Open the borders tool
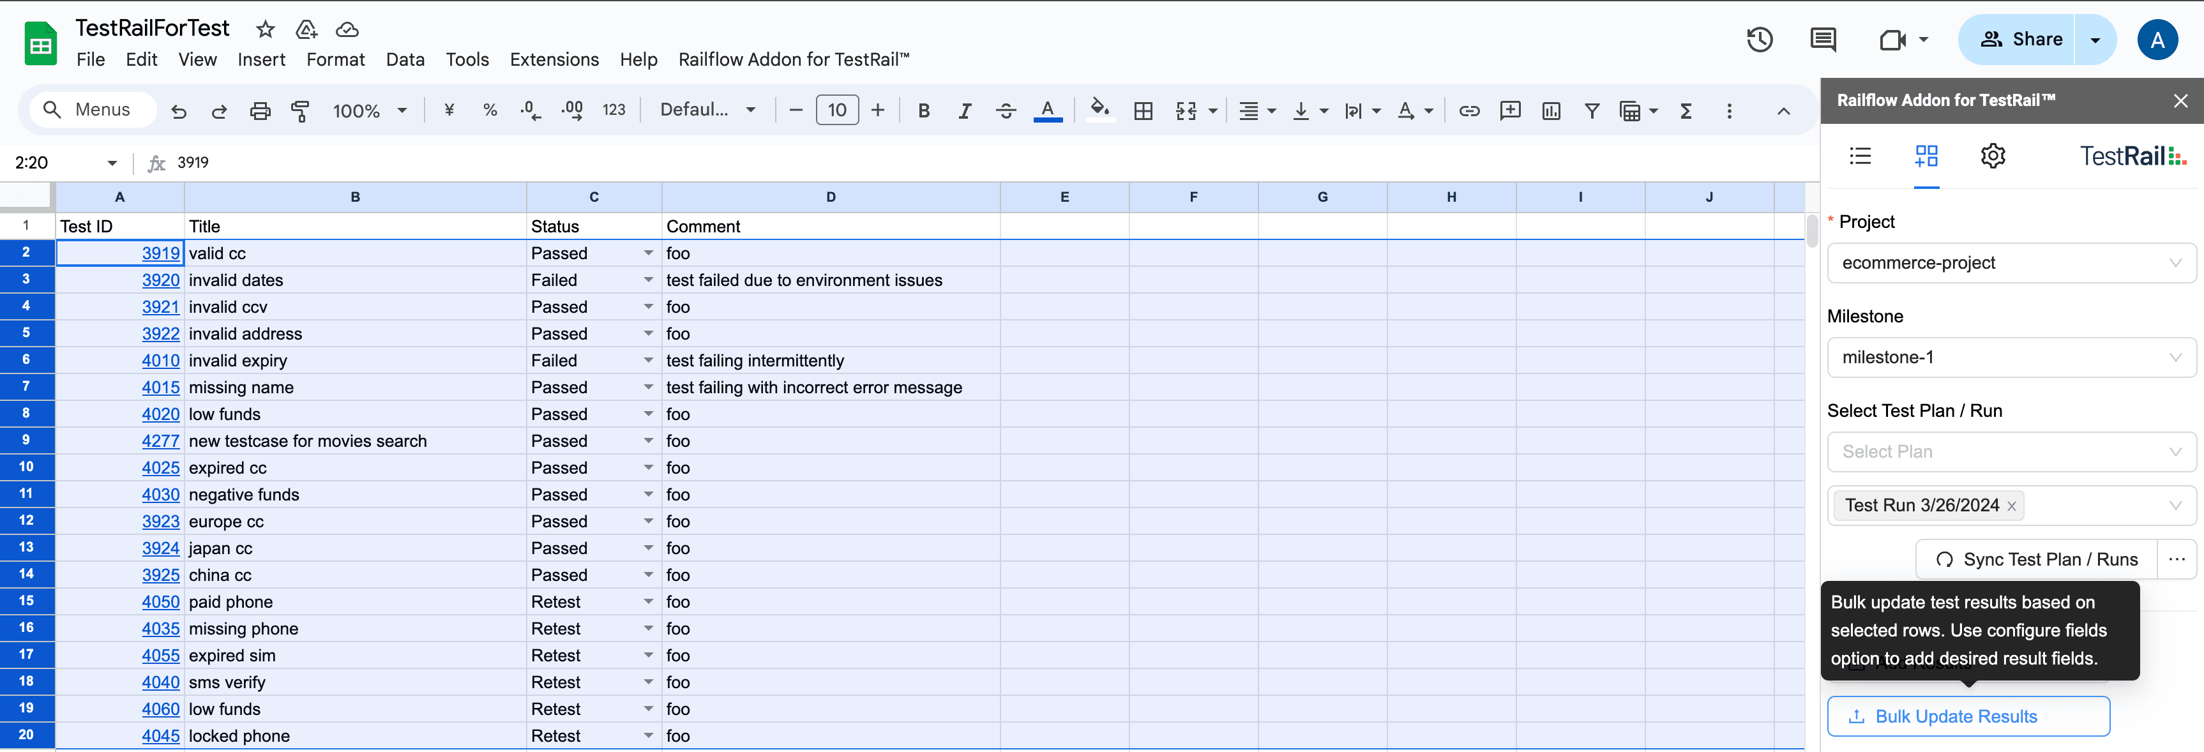 tap(1143, 110)
